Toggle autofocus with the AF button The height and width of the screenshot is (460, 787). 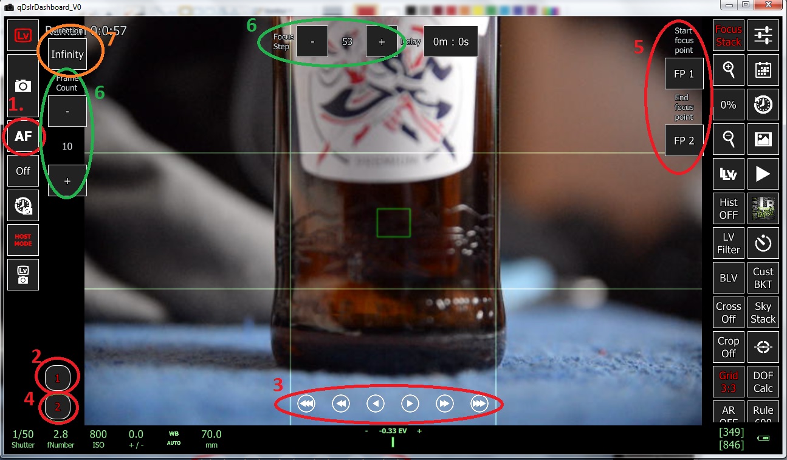coord(22,137)
